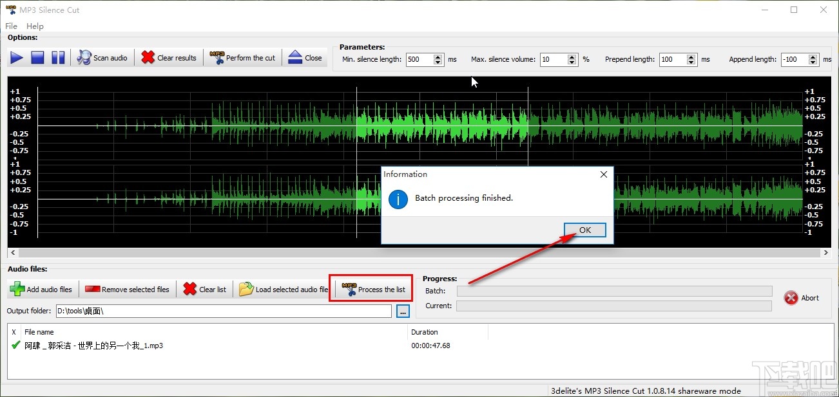Click Scan audio toolbar button
This screenshot has width=839, height=397.
102,58
